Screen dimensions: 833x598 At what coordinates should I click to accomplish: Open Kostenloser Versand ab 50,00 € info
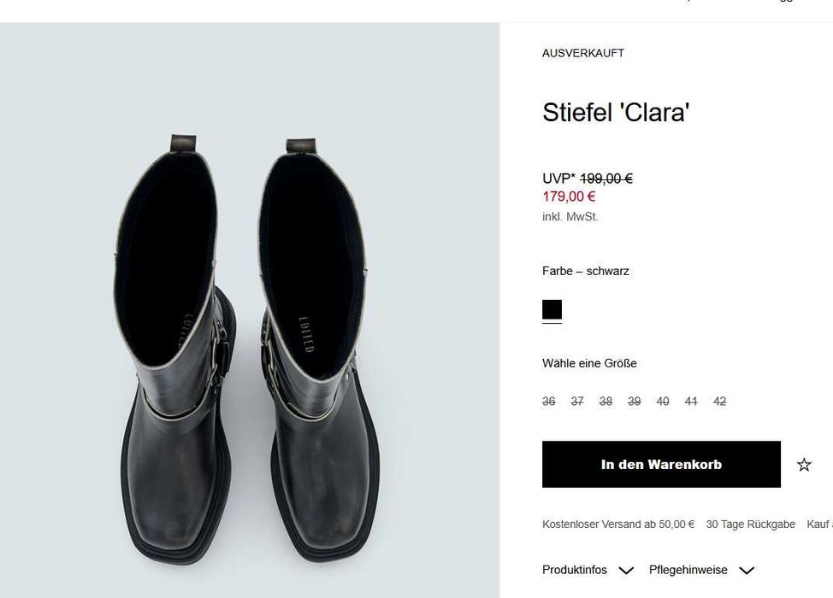(618, 525)
